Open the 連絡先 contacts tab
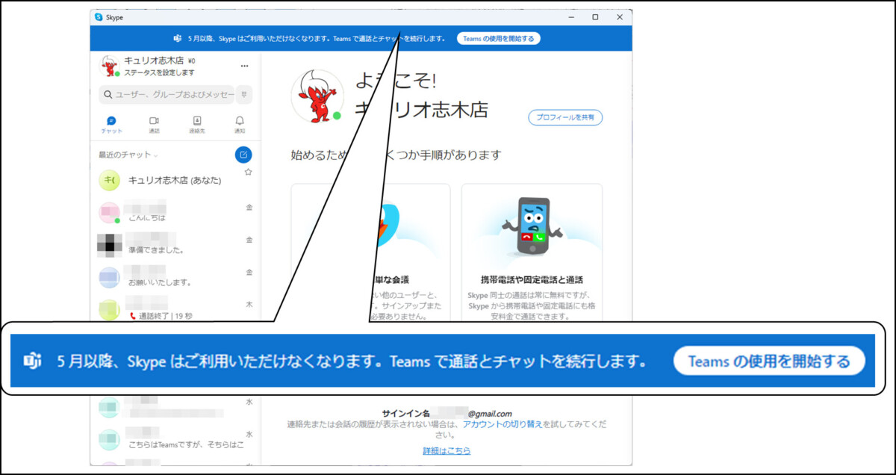This screenshot has width=896, height=475. [x=197, y=124]
